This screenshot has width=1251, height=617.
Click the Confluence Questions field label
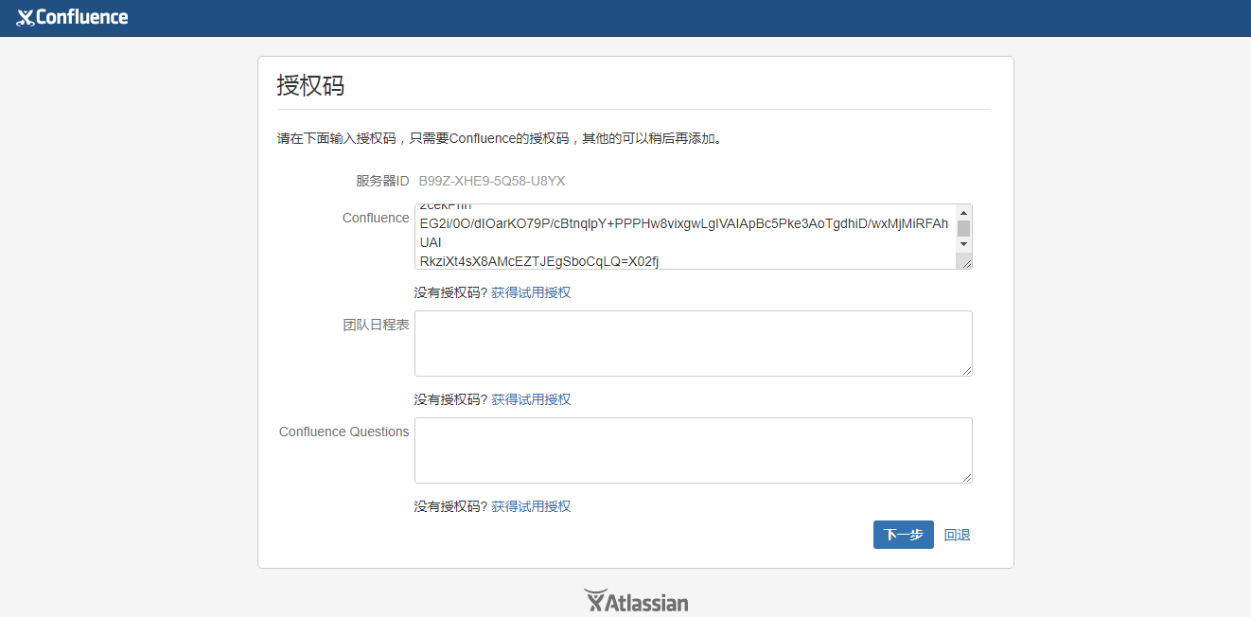click(344, 432)
